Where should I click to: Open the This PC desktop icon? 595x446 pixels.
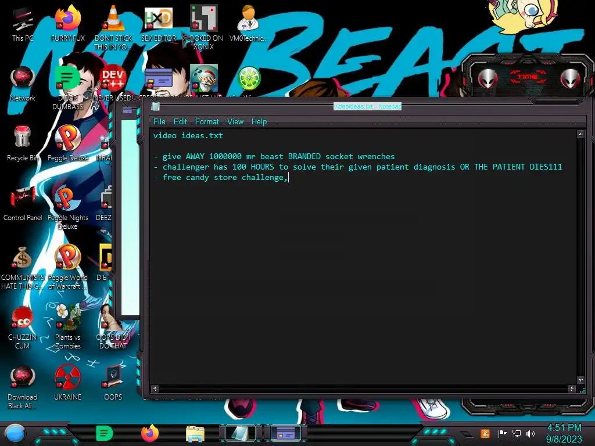pyautogui.click(x=23, y=23)
